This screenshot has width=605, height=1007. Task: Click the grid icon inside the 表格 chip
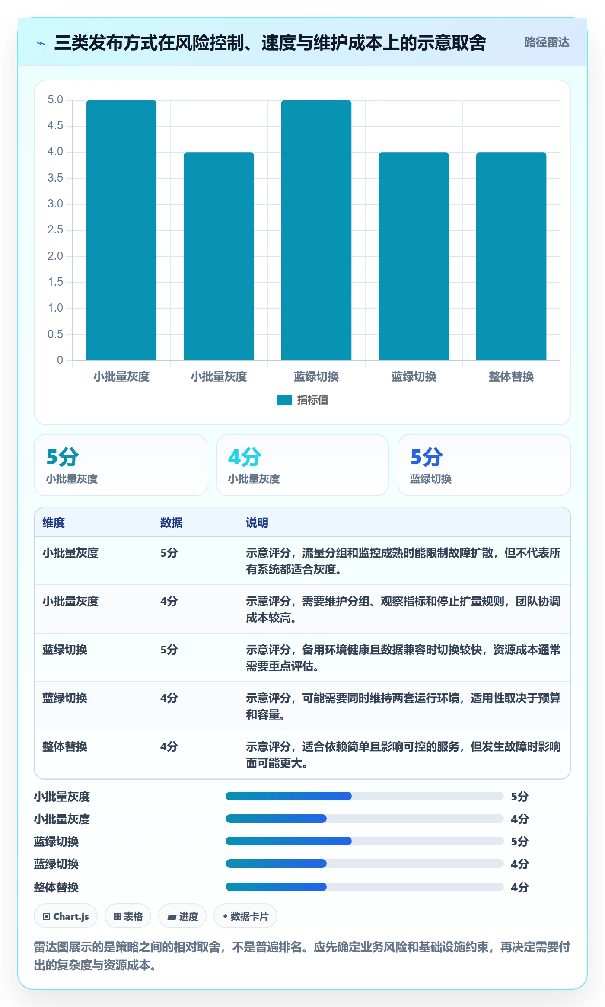coord(117,917)
